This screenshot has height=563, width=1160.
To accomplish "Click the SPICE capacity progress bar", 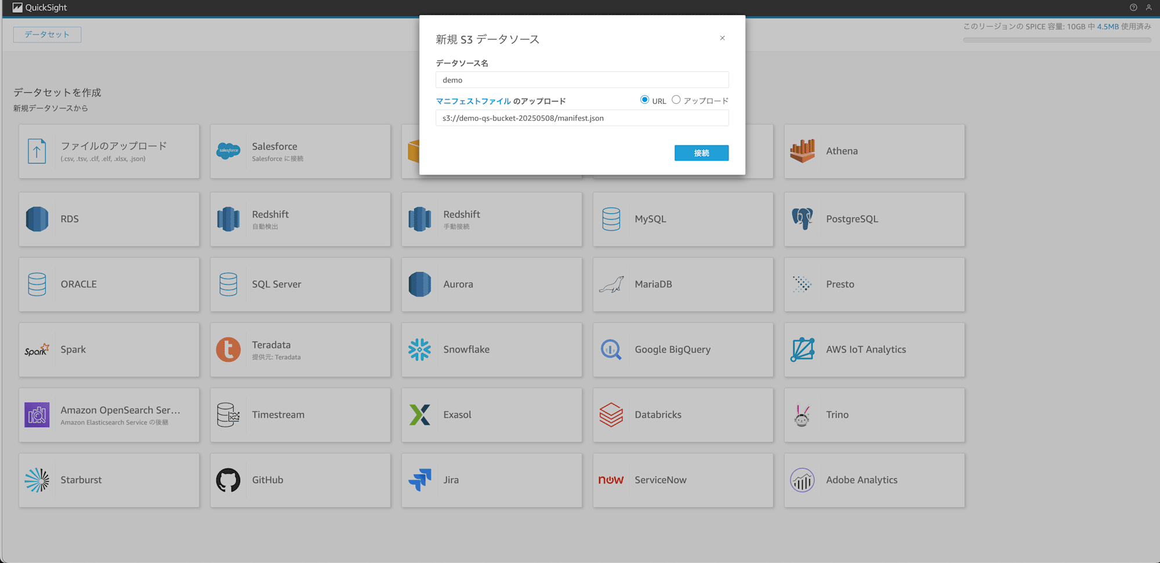I will pyautogui.click(x=1057, y=40).
